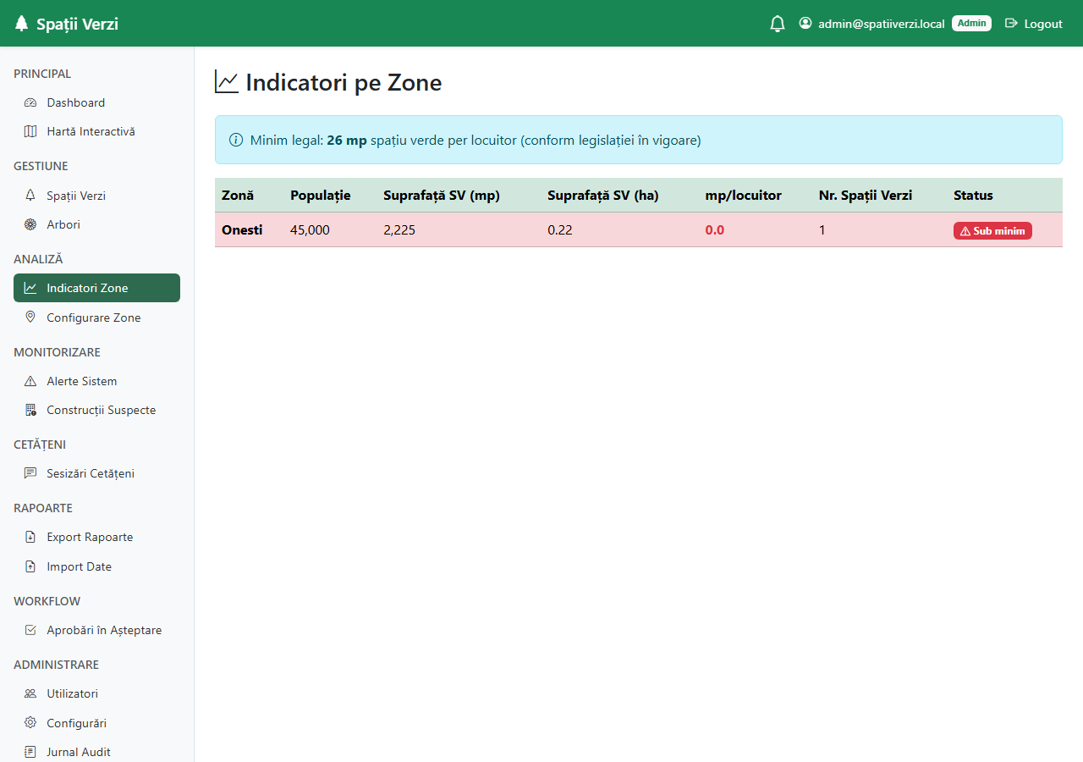Open Configurare Zone page
Screen dimensions: 1083x762
[x=96, y=317]
